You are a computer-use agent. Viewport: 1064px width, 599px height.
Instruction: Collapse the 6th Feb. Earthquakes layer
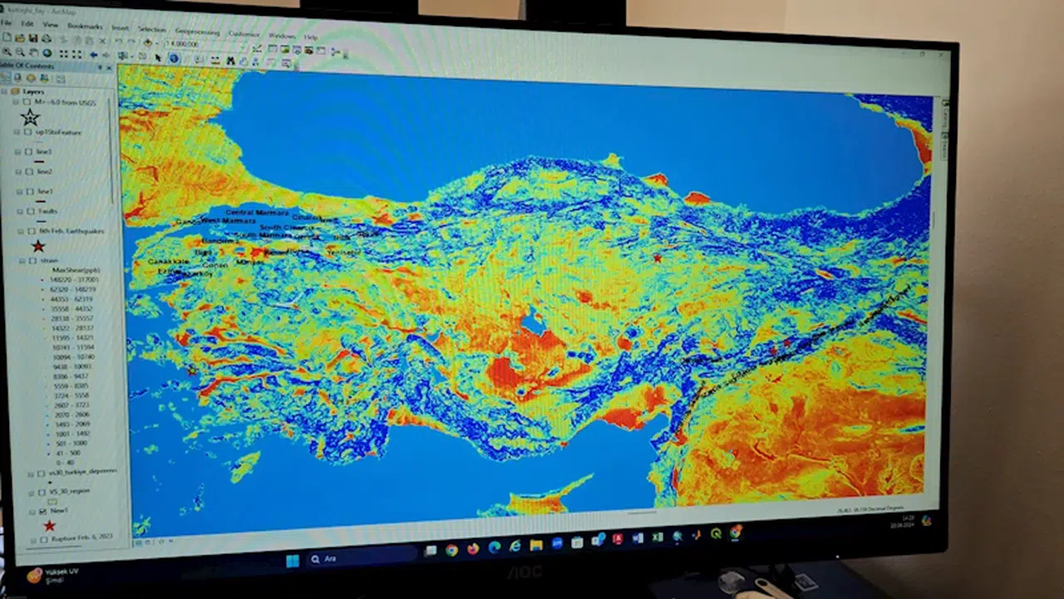(19, 231)
